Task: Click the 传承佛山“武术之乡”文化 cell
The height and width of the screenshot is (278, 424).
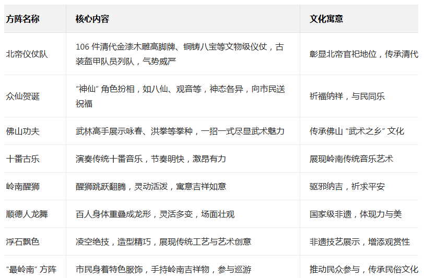Action: (x=357, y=131)
